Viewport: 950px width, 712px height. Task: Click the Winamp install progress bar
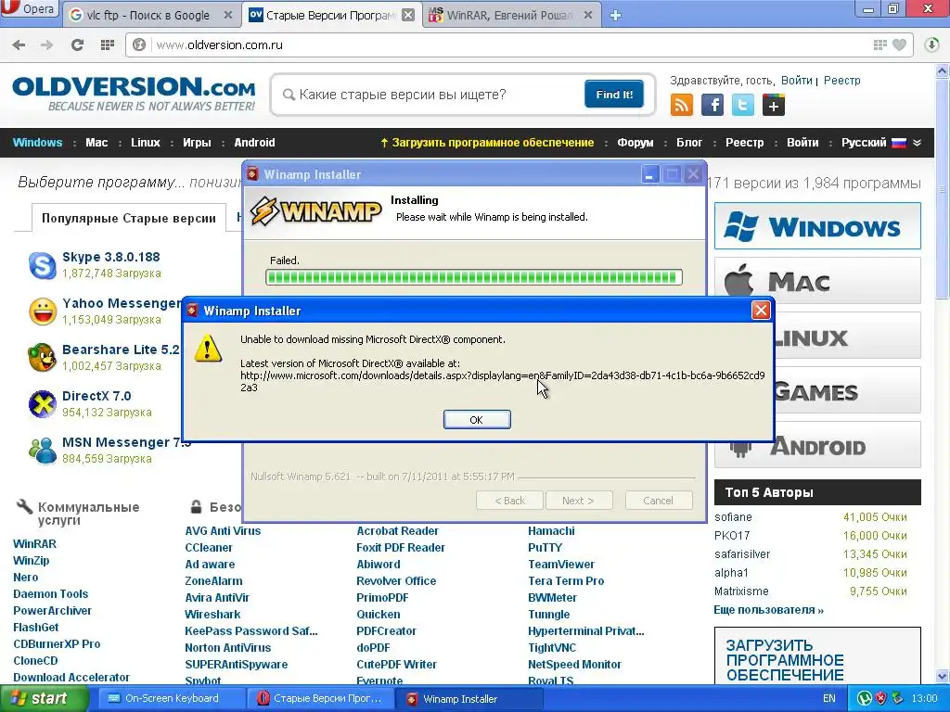pos(474,277)
